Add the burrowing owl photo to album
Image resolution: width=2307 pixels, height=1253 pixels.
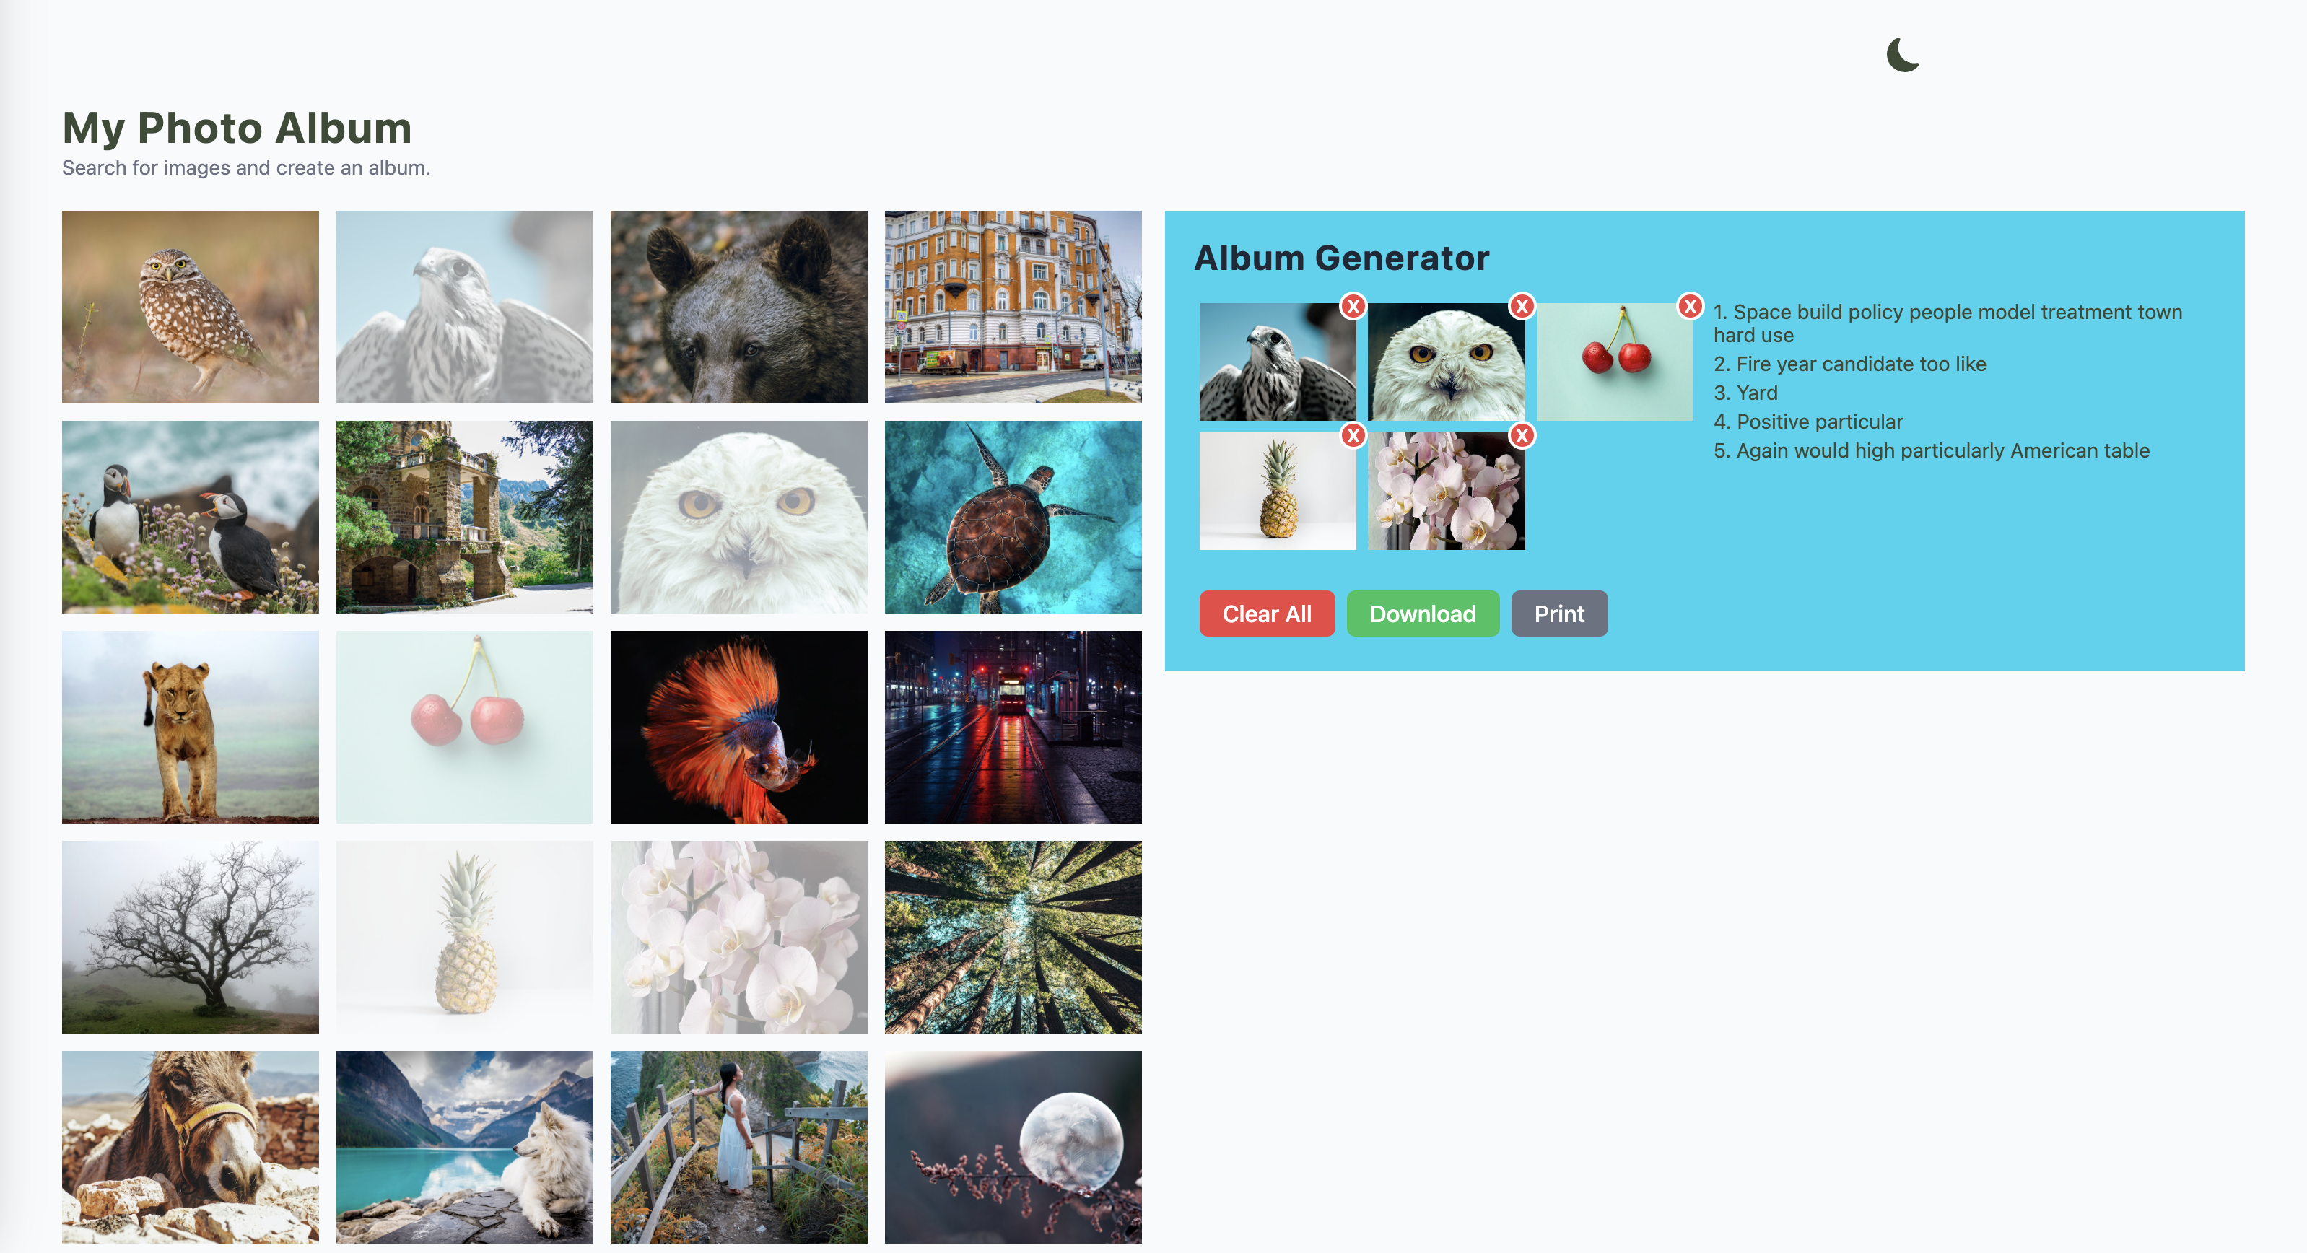[x=190, y=306]
